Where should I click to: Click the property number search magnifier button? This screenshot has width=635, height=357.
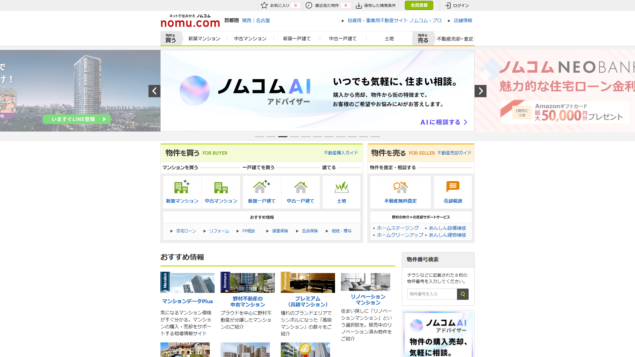click(463, 294)
